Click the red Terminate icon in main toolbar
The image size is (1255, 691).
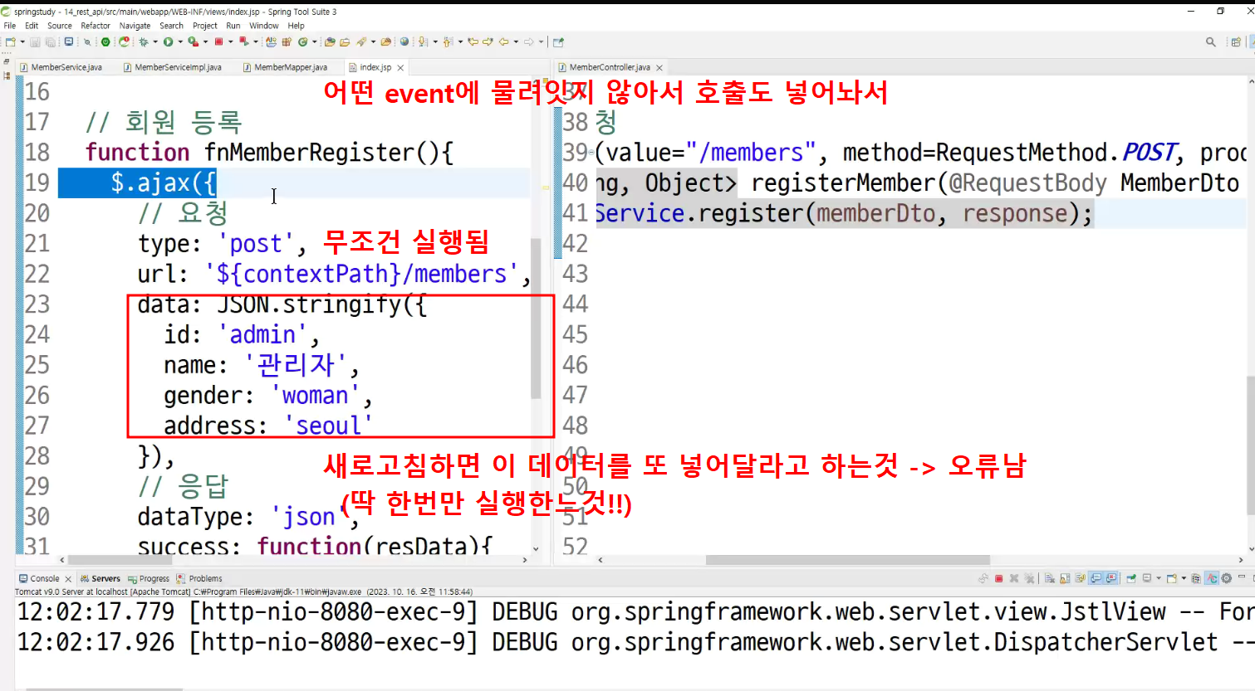click(x=218, y=41)
